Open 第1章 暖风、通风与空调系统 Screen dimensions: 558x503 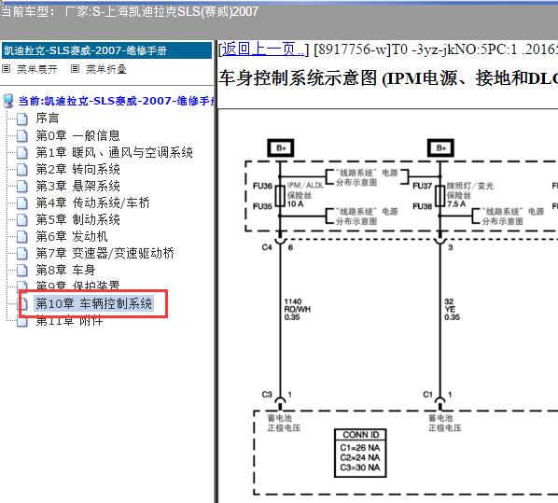pos(114,152)
